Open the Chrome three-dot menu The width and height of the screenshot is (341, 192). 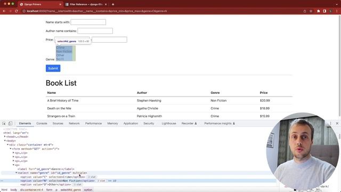click(x=337, y=11)
